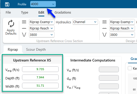
Task: Open the Type menu
Action: [25, 13]
